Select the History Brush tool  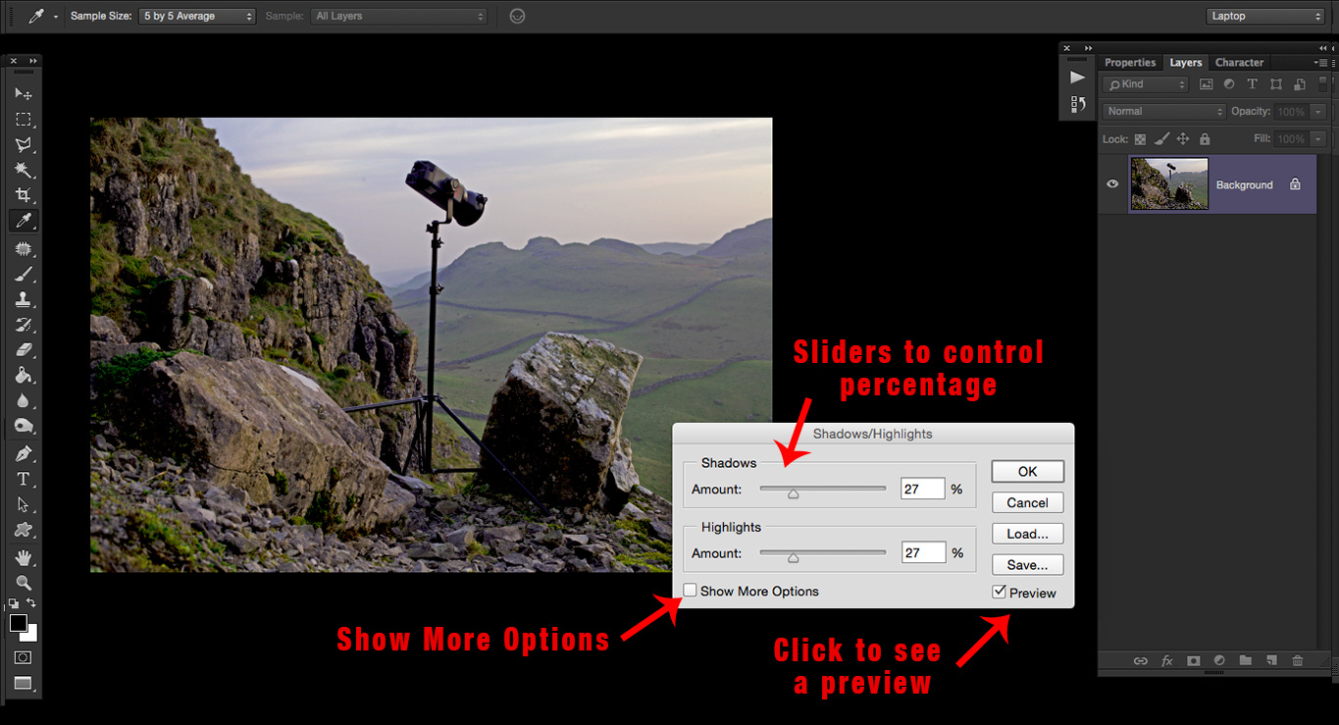tap(24, 325)
